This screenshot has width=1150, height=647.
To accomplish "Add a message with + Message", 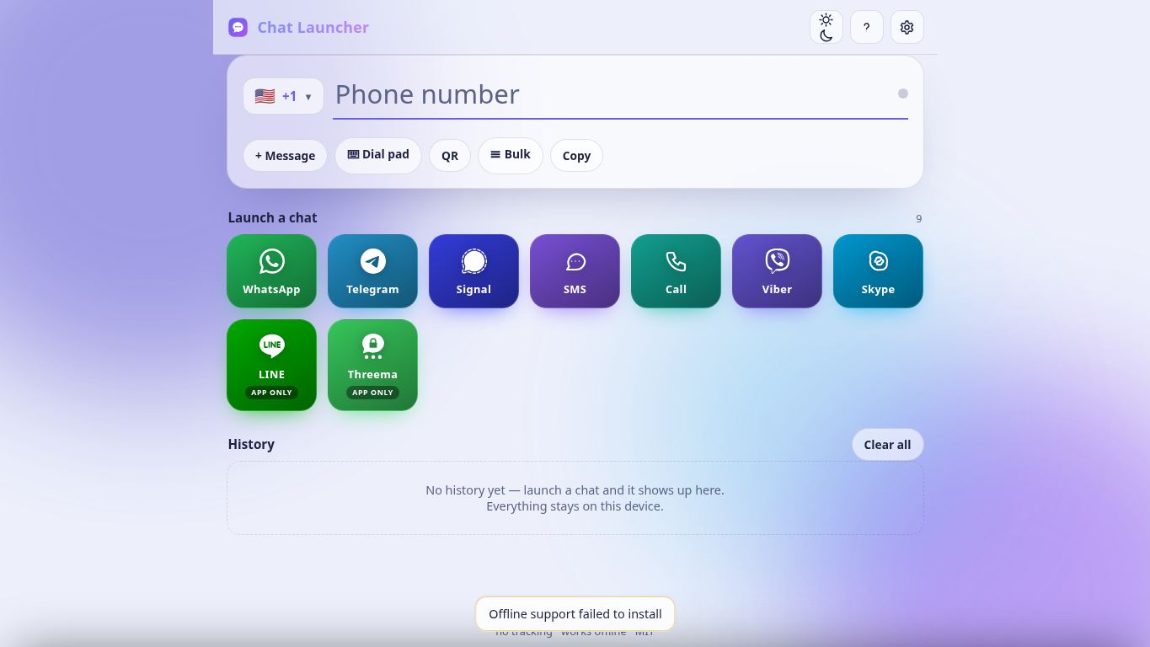I will [x=285, y=156].
